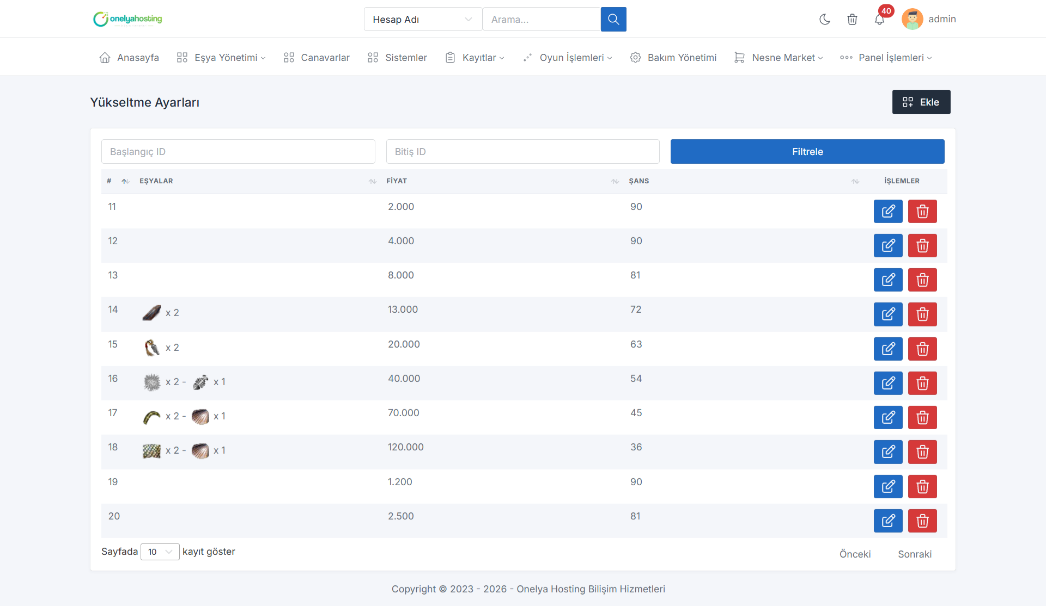Viewport: 1046px width, 606px height.
Task: Click the shell item image in row 17
Action: tap(200, 416)
